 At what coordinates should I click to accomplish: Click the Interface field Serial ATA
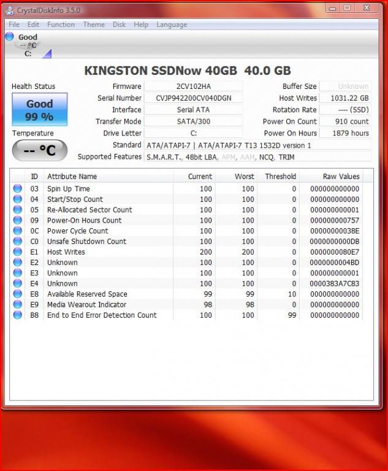tap(194, 110)
